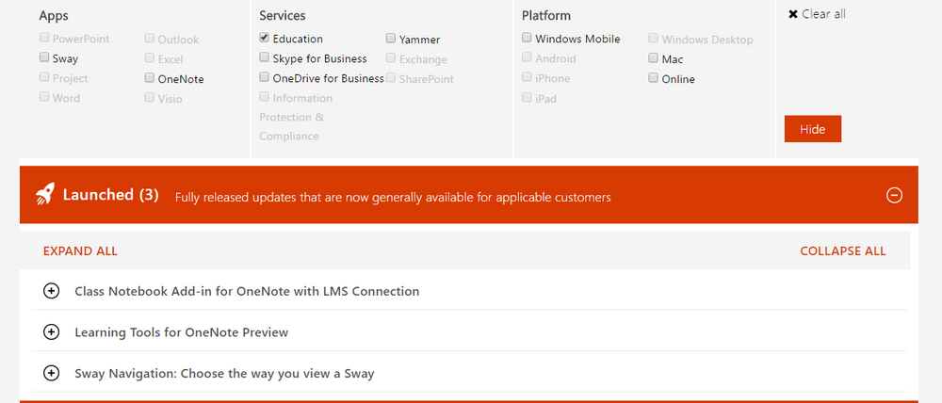942x403 pixels.
Task: Click the disabled Excel checkbox
Action: tap(149, 58)
